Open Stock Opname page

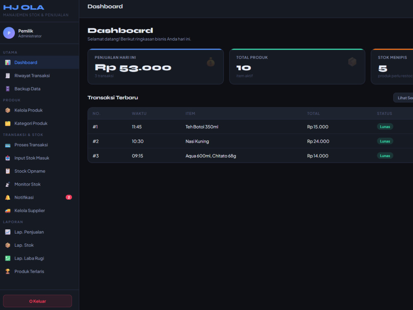40,172
